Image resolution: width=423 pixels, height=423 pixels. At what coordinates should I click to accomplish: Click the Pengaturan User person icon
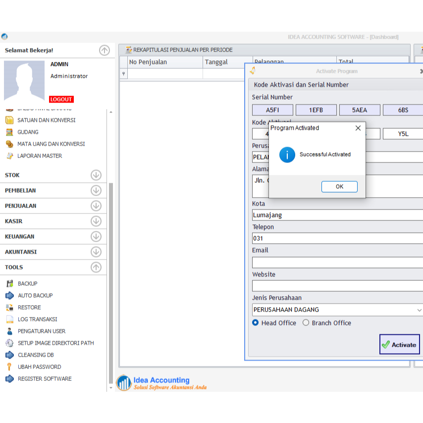click(x=10, y=331)
